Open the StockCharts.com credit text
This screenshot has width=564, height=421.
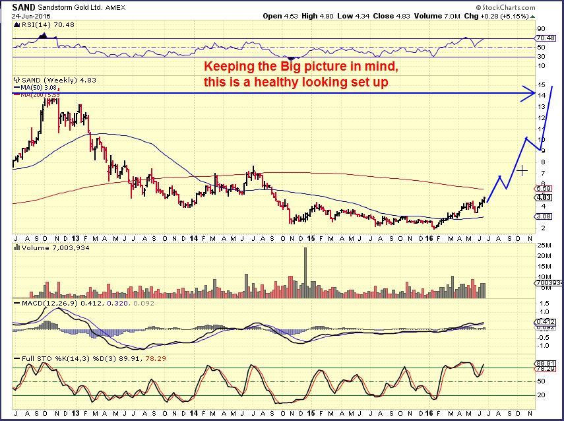tap(505, 7)
